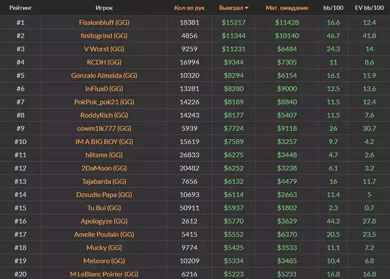Click cowm1lk777 (GG) player name

(104, 129)
